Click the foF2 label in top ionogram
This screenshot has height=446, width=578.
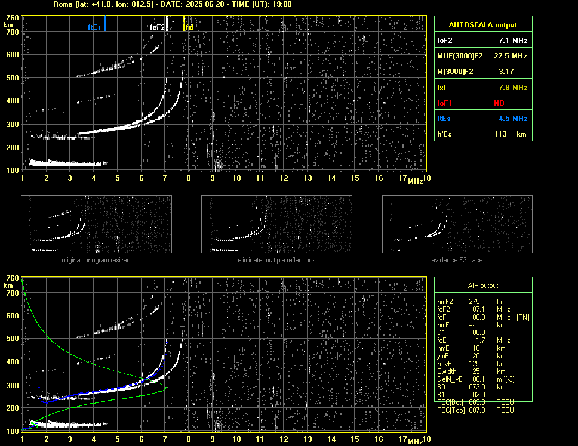[158, 27]
